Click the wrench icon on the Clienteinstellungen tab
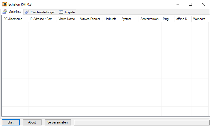The width and height of the screenshot is (210, 126). [x=27, y=12]
